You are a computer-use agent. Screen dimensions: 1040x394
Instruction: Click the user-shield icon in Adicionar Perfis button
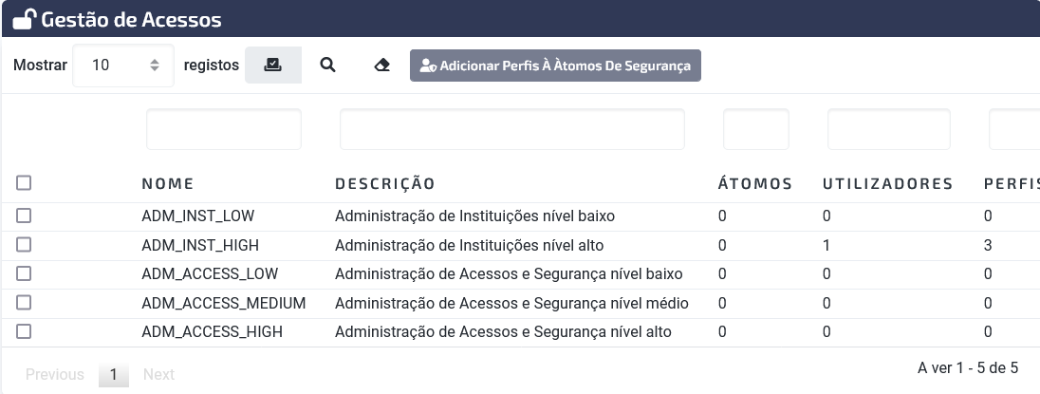click(428, 66)
